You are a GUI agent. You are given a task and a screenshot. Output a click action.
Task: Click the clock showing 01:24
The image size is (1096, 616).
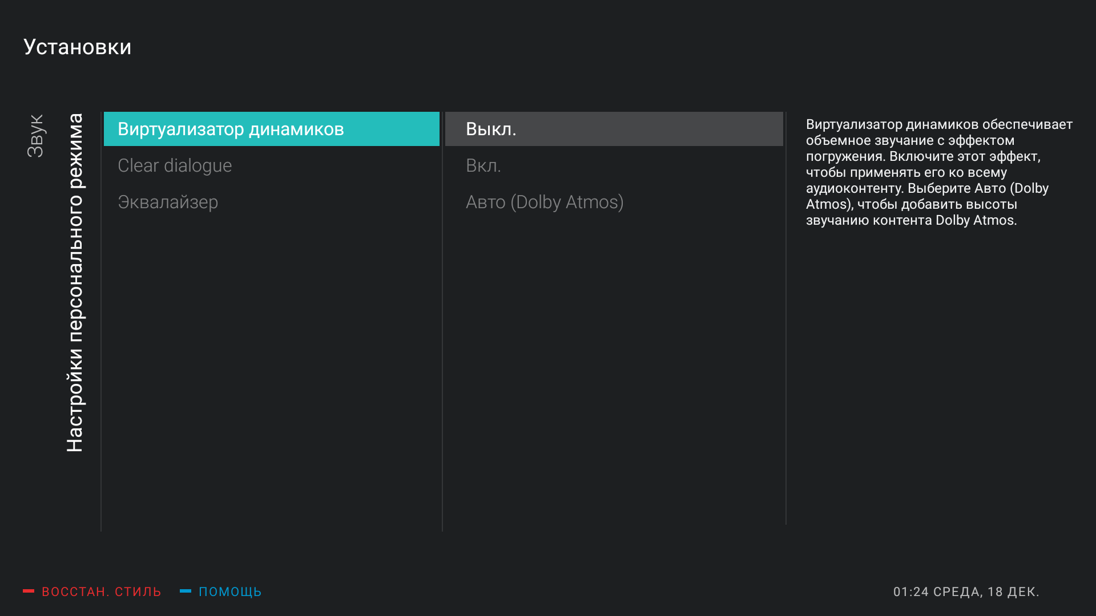click(x=911, y=592)
